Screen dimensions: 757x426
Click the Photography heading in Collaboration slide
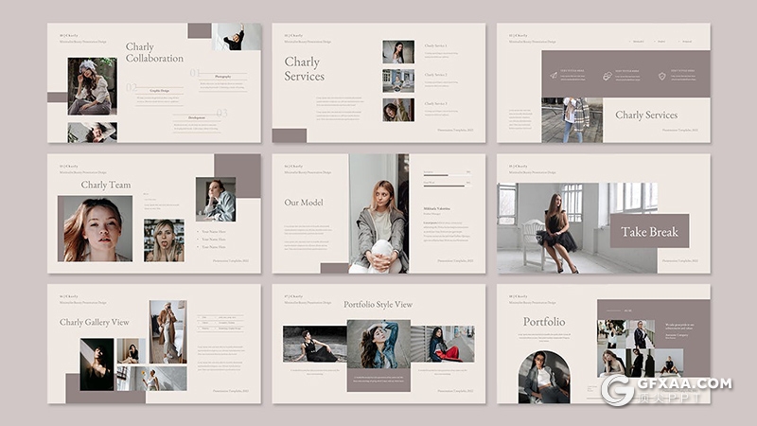(x=222, y=76)
